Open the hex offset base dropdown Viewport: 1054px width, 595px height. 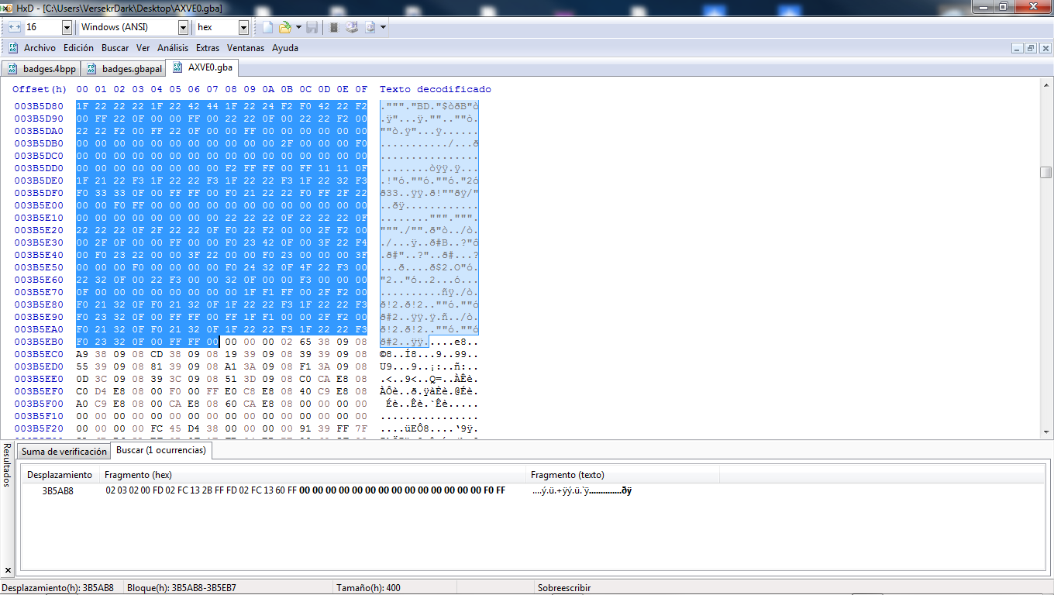coord(243,27)
